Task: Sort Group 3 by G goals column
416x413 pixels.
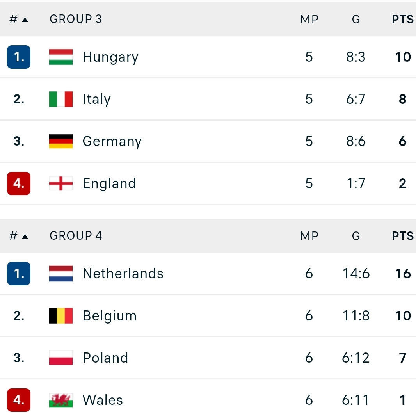Action: tap(356, 20)
